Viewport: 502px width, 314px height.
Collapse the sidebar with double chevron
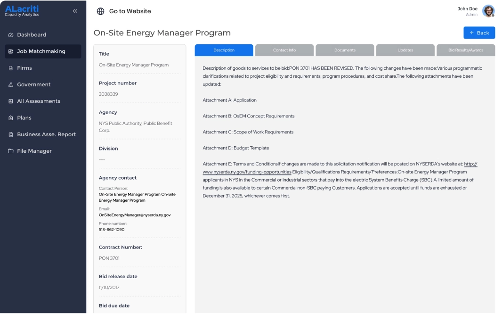pos(75,11)
